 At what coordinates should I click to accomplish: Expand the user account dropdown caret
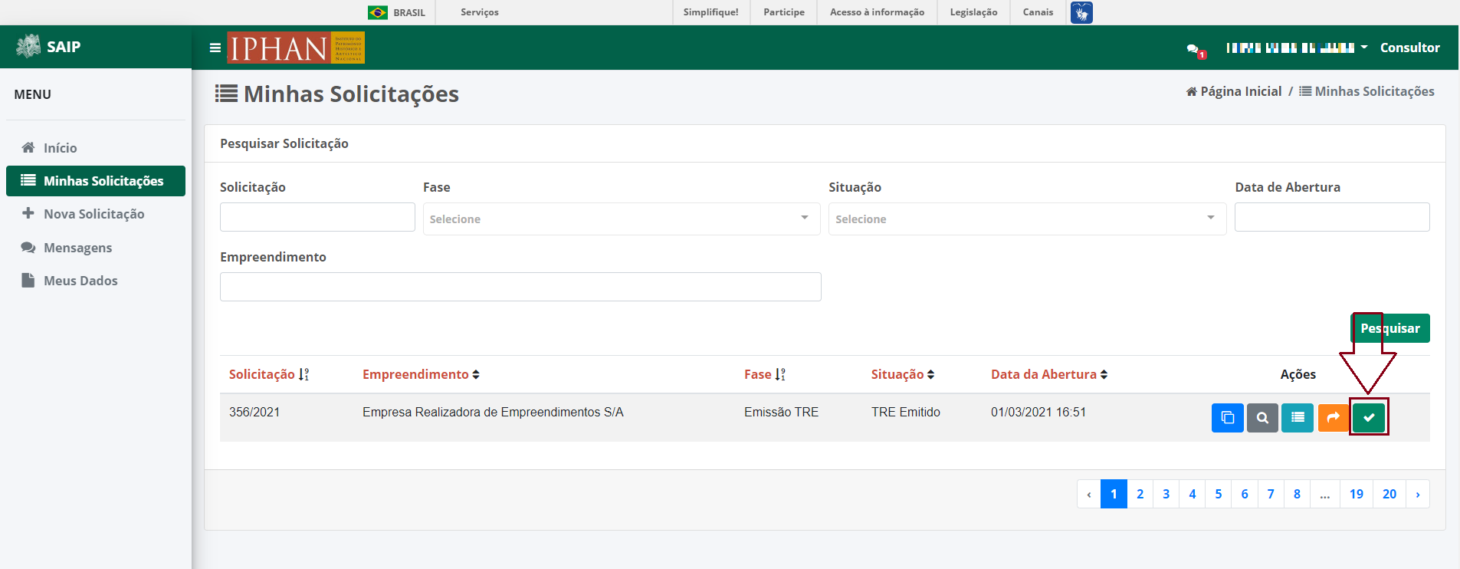pyautogui.click(x=1364, y=48)
